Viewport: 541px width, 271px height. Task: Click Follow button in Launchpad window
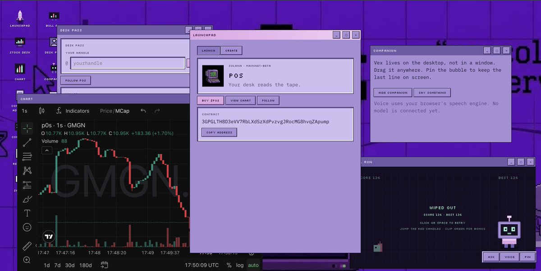click(268, 100)
